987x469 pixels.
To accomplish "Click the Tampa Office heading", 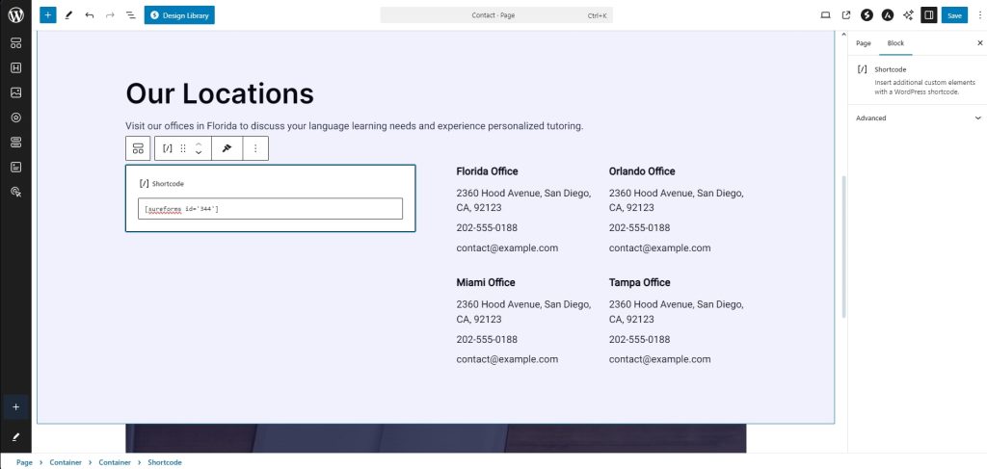I will coord(640,282).
